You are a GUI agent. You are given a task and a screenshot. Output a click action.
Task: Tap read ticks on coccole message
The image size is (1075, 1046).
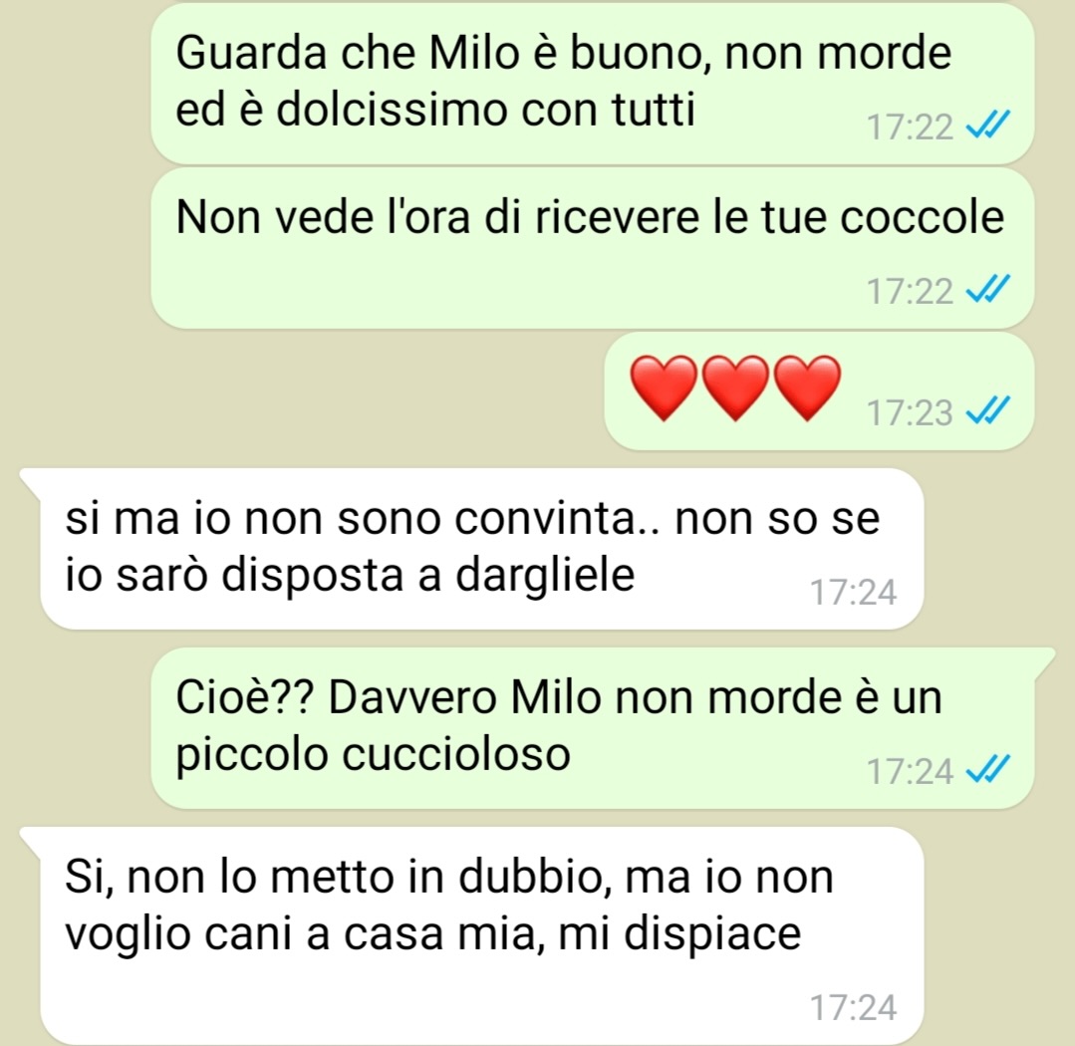tap(988, 289)
